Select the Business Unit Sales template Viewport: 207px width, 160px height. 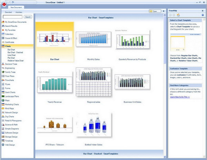(132, 82)
